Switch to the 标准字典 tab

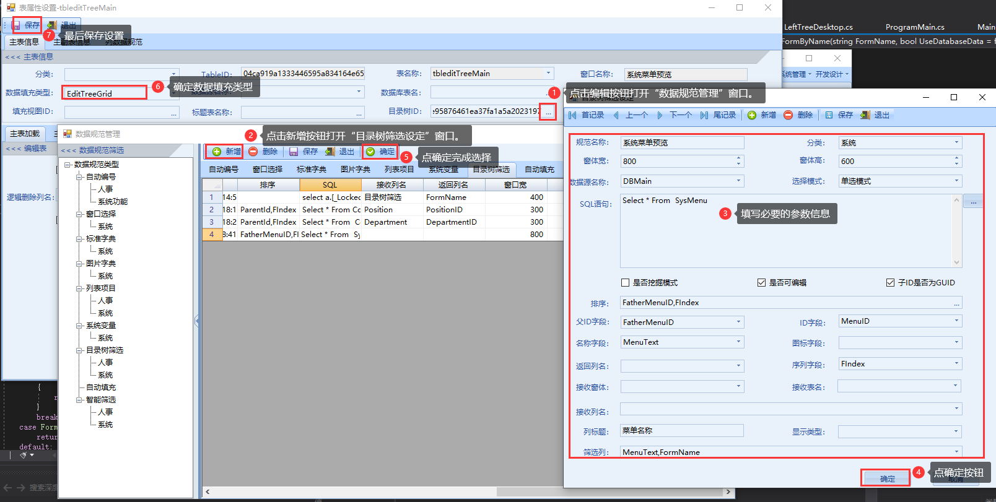[312, 170]
